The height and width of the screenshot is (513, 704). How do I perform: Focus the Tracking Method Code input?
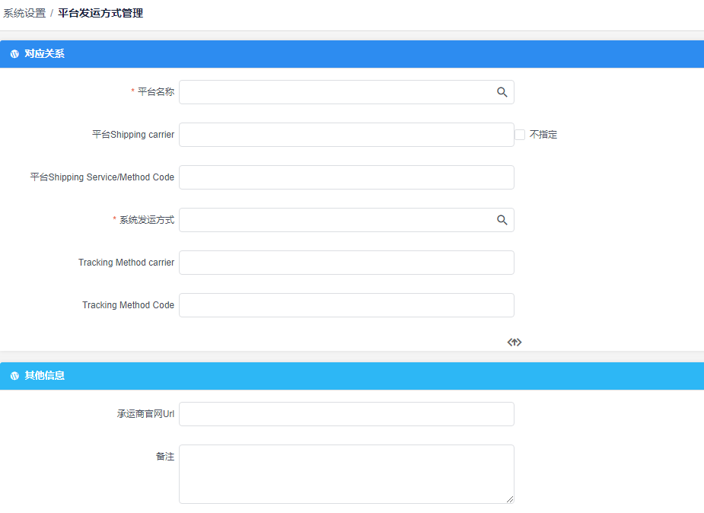(346, 305)
